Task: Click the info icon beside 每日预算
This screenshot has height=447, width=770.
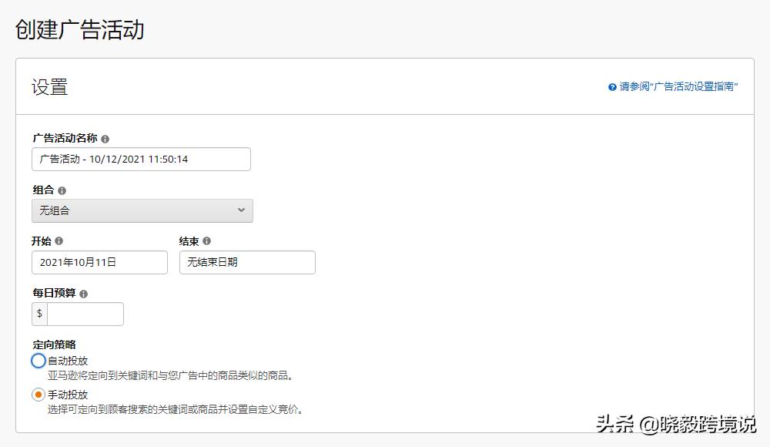Action: pyautogui.click(x=84, y=293)
